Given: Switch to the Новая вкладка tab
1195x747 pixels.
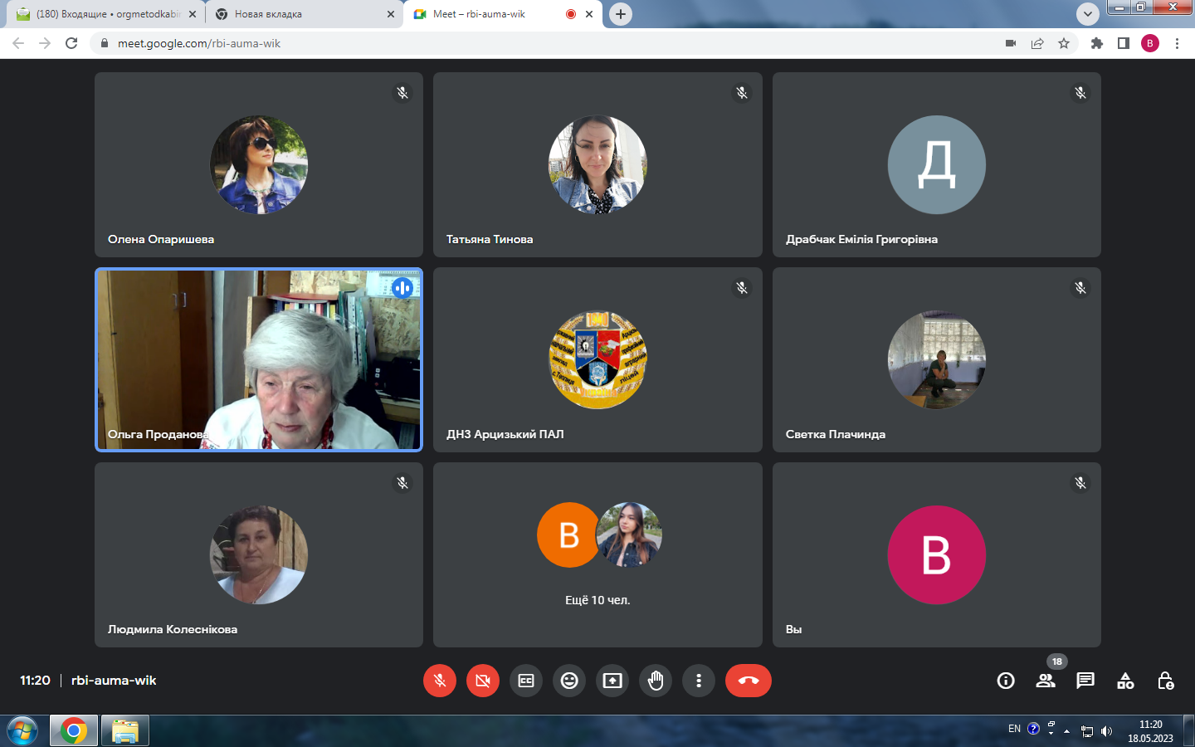Looking at the screenshot, I should tap(299, 14).
